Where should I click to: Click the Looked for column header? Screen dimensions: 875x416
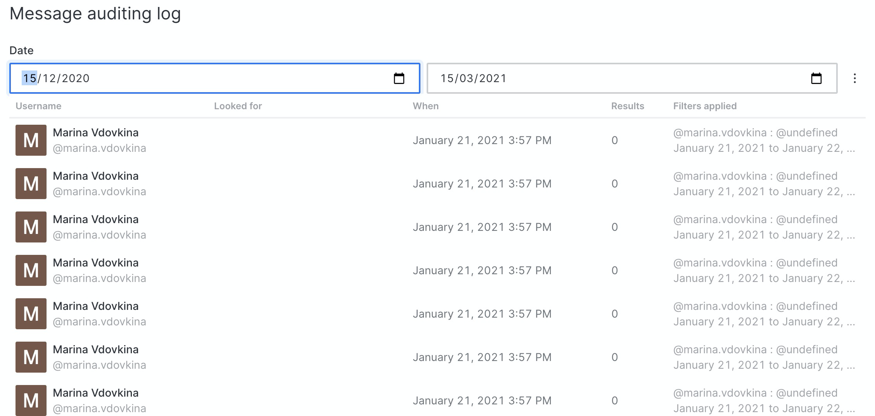[x=238, y=106]
